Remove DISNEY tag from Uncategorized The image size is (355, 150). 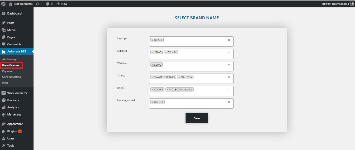click(153, 102)
